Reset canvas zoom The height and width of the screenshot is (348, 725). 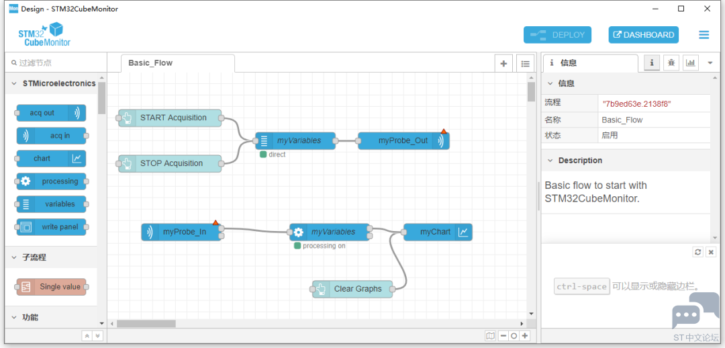tap(514, 336)
